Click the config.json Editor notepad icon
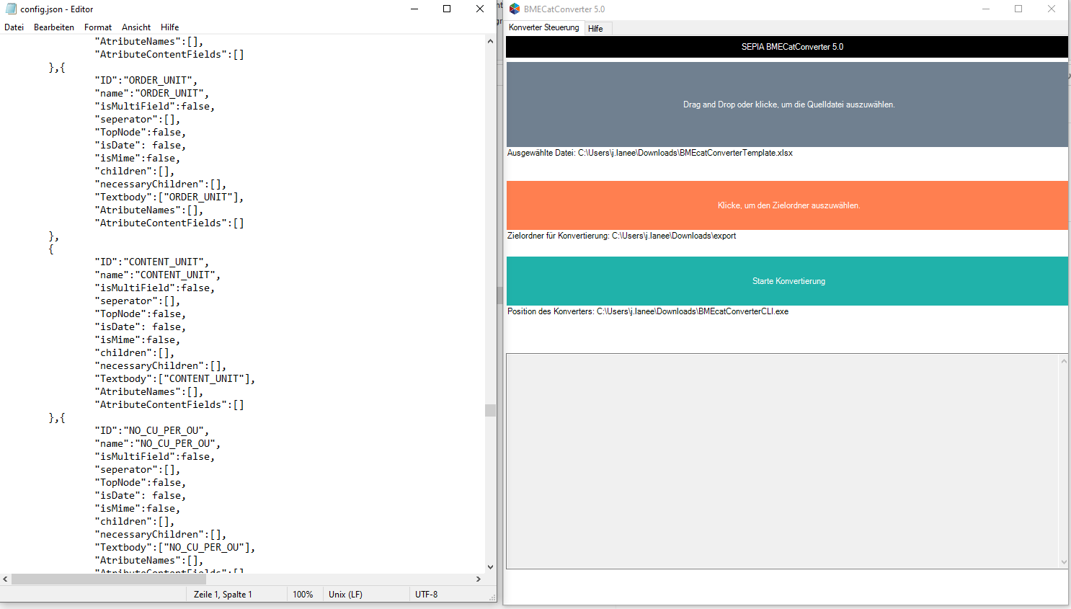 tap(11, 9)
